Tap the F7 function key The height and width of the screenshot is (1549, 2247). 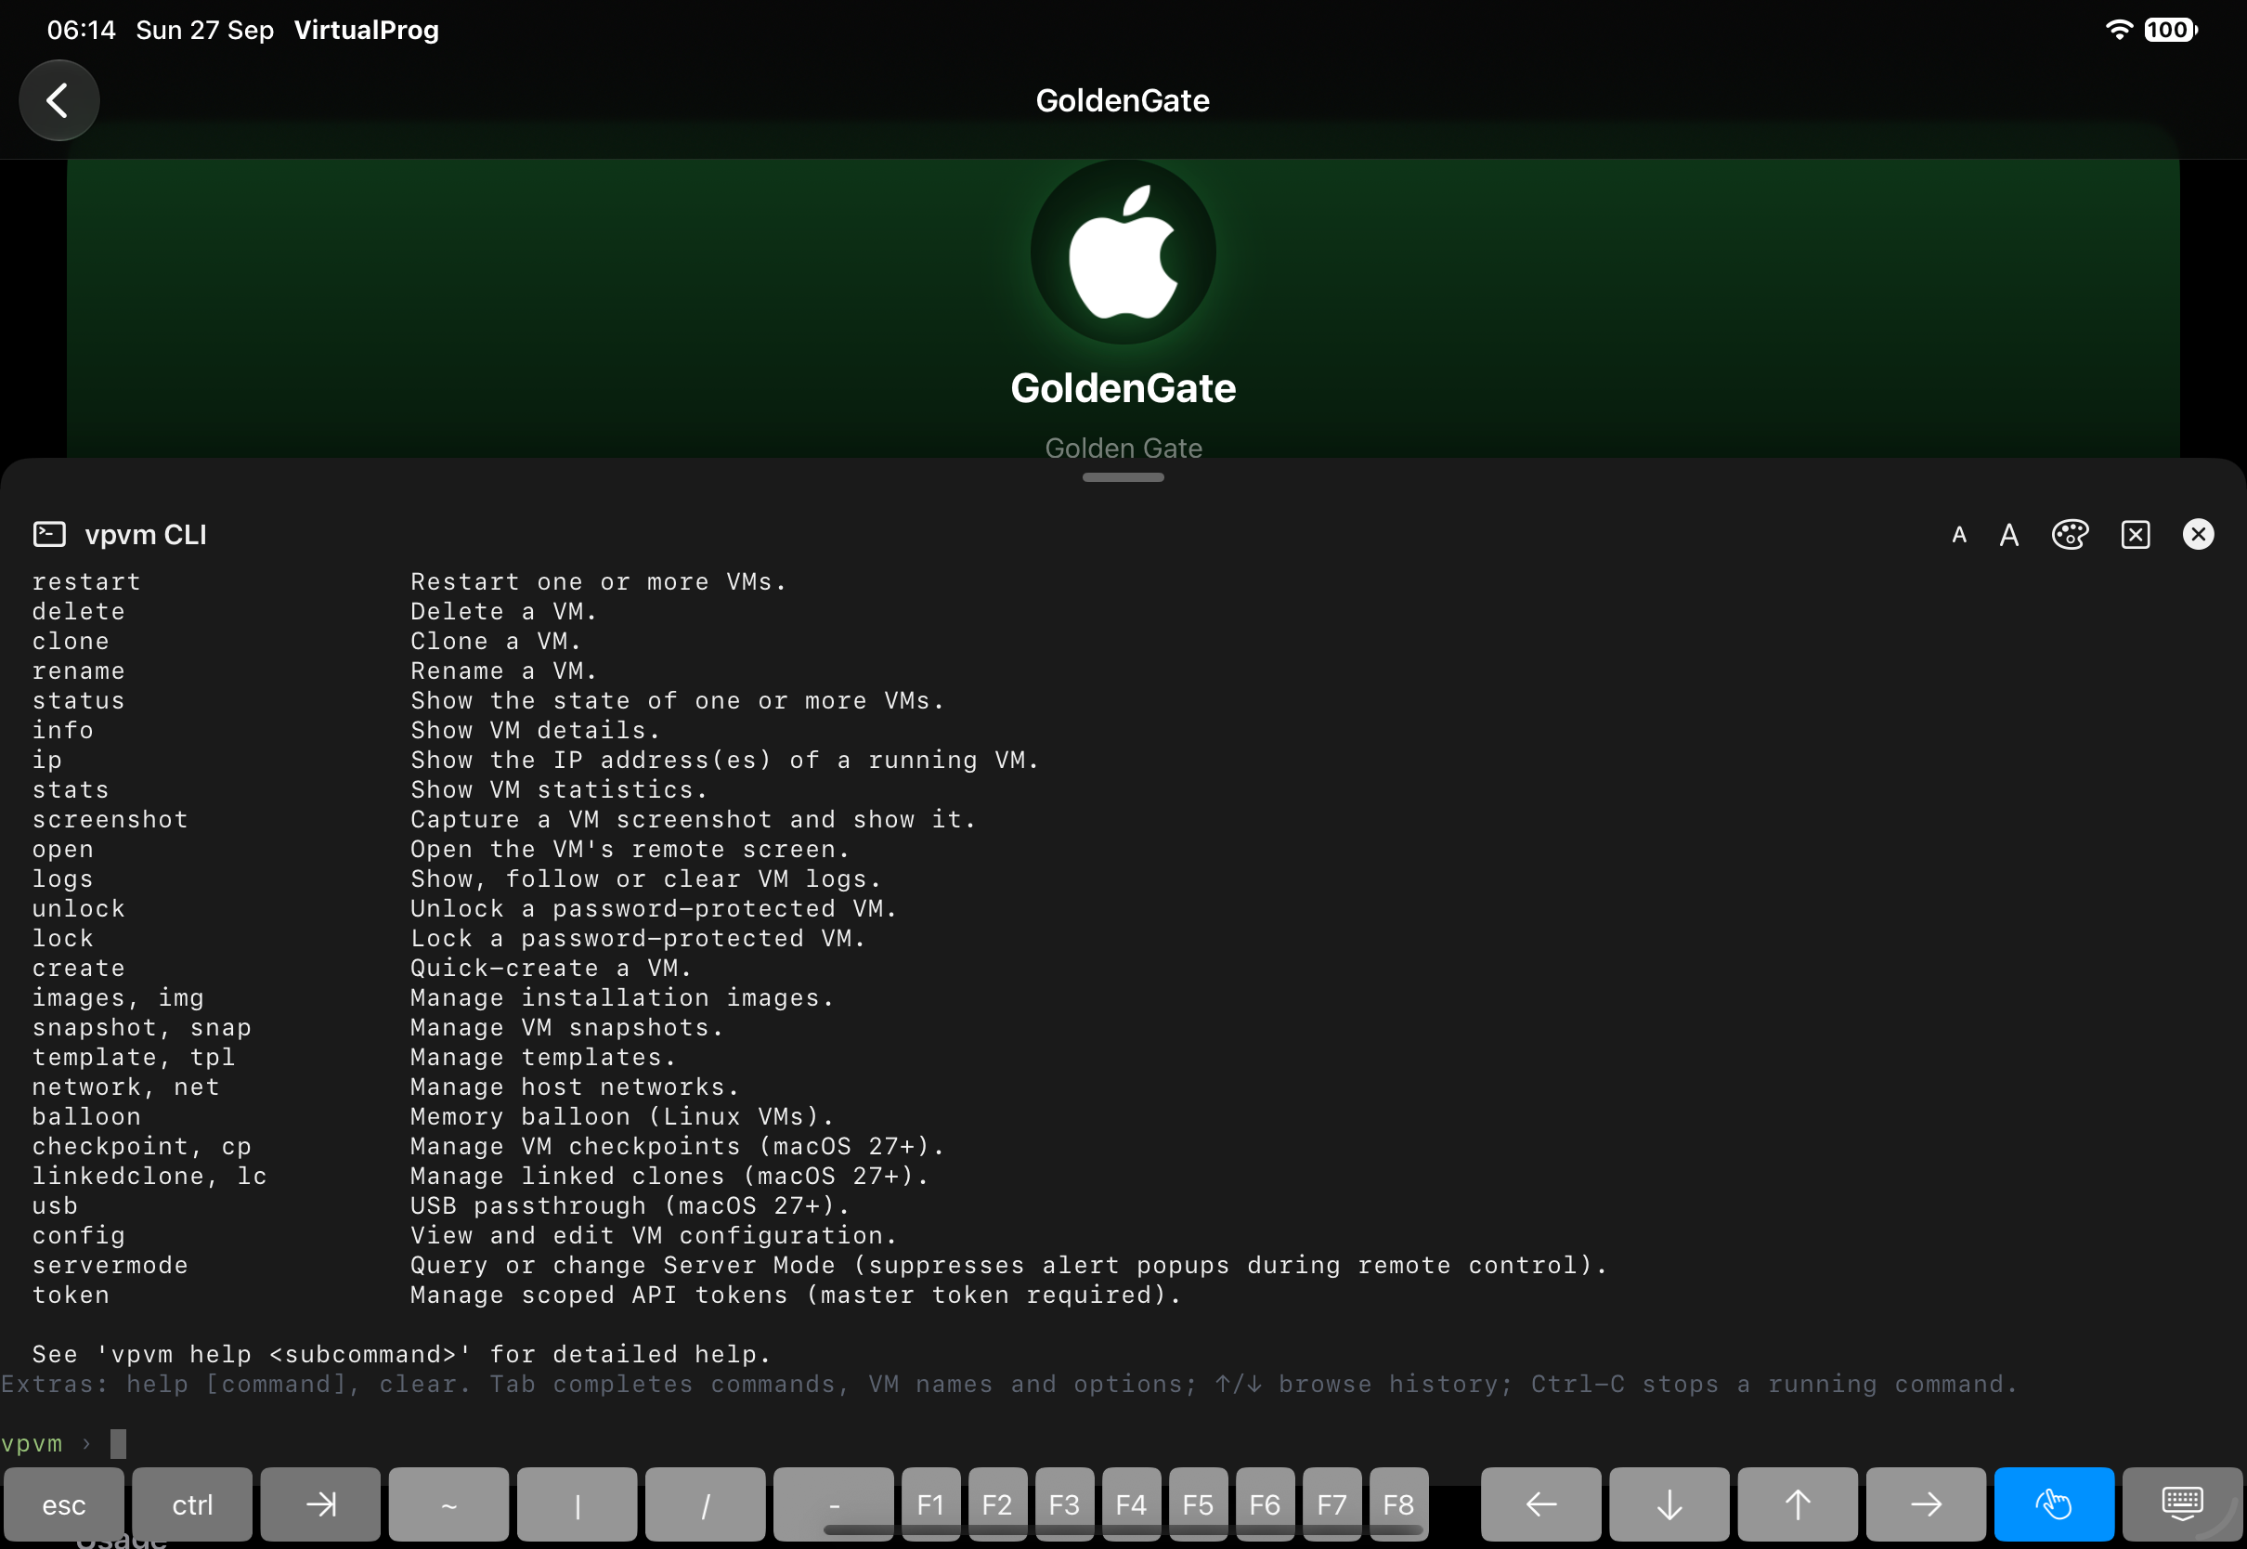[x=1332, y=1504]
